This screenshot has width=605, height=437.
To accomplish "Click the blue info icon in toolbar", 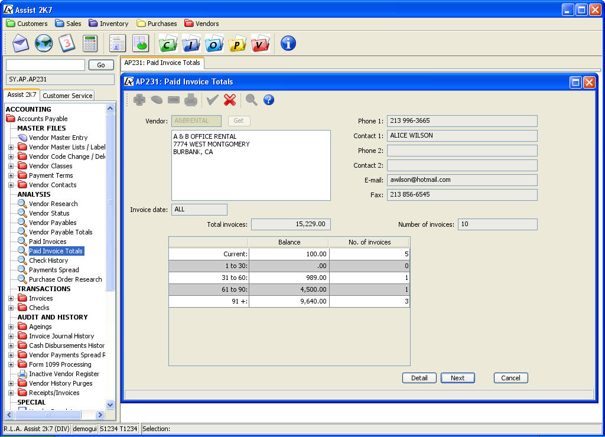I will [288, 43].
